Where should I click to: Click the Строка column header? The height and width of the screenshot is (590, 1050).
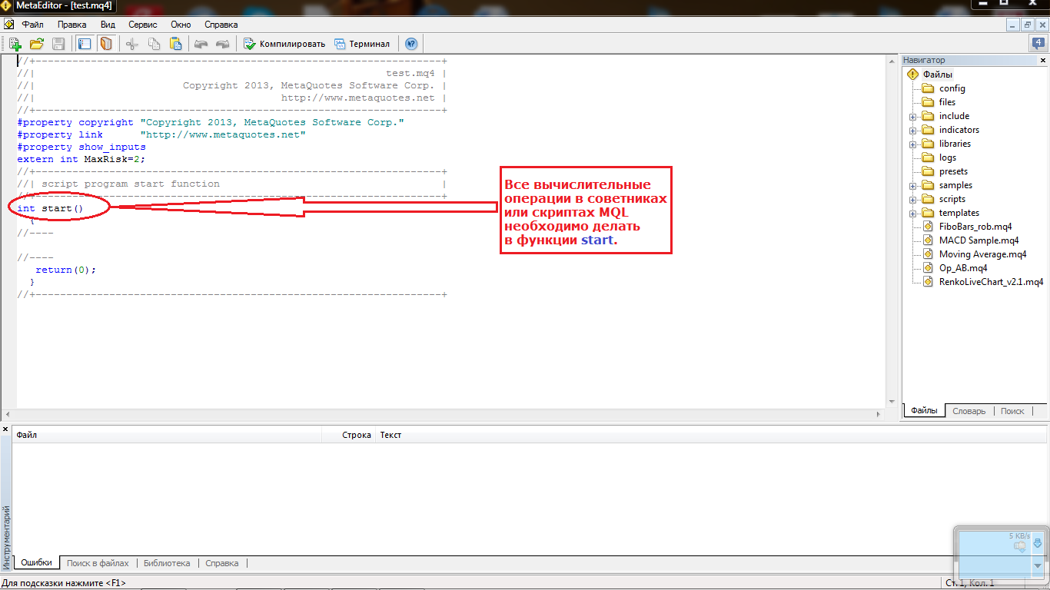[x=347, y=435]
